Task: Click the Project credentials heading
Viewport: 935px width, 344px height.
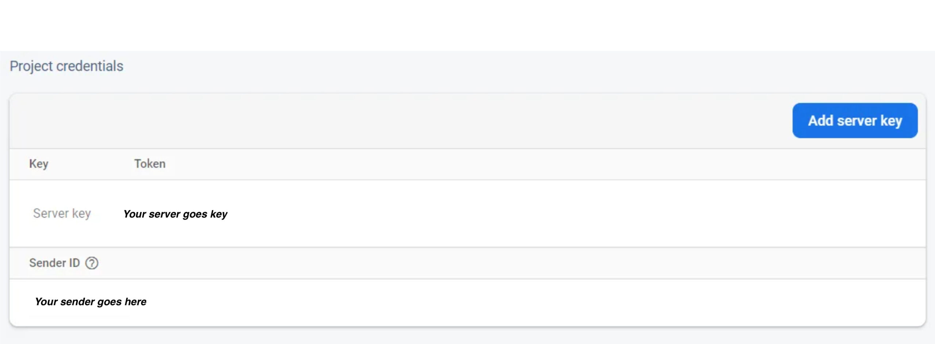Action: point(66,66)
